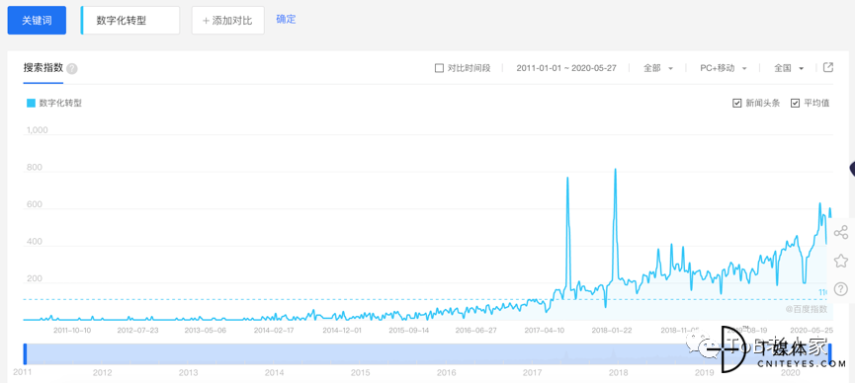
Task: Edit the 数字化转型 keyword field
Action: 130,21
